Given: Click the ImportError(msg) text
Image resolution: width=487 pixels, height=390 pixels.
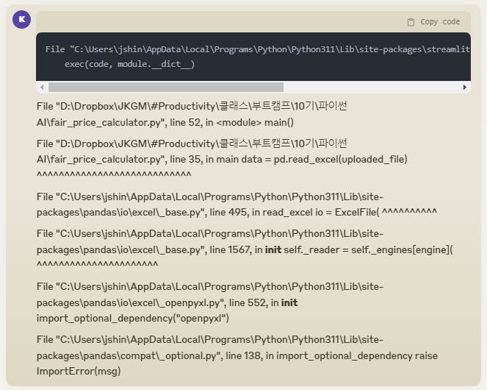Looking at the screenshot, I should click(x=79, y=371).
